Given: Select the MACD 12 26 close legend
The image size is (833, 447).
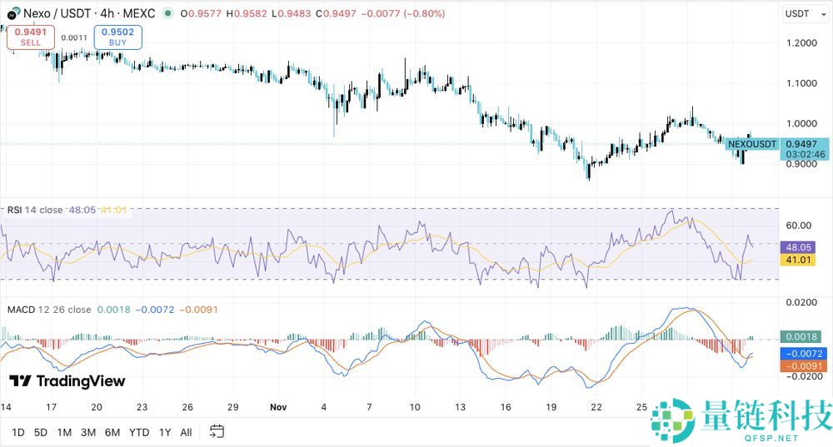Looking at the screenshot, I should click(x=49, y=310).
